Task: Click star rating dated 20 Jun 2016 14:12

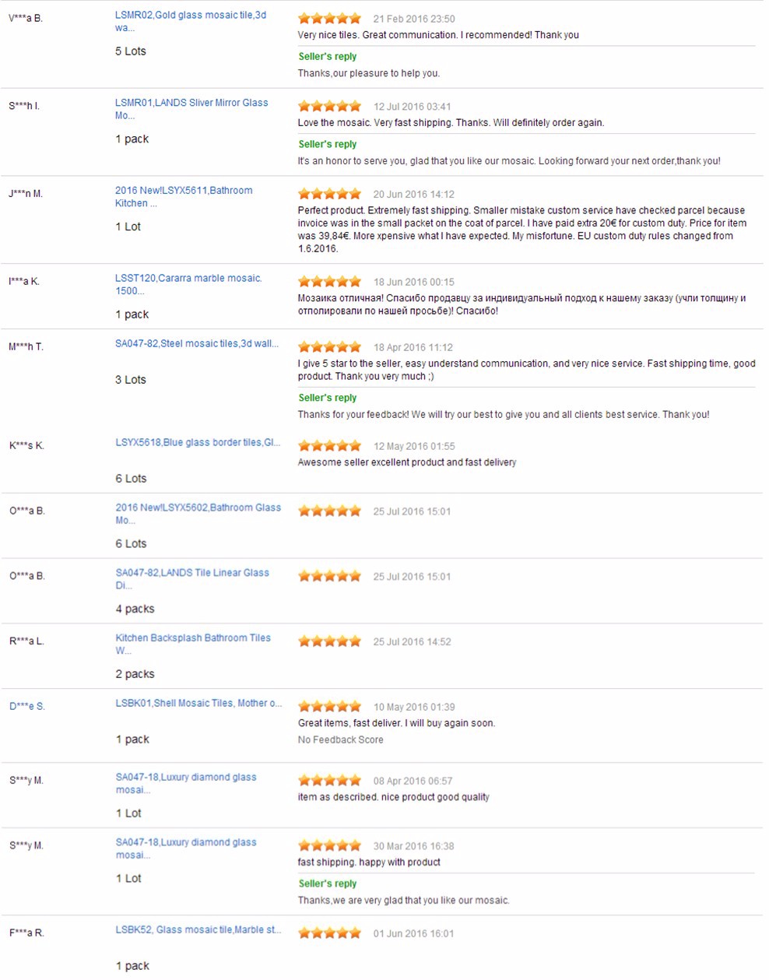Action: [329, 195]
